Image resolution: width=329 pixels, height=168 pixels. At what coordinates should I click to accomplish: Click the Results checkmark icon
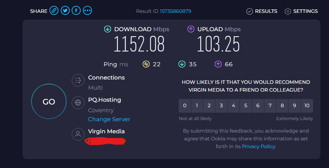[250, 11]
